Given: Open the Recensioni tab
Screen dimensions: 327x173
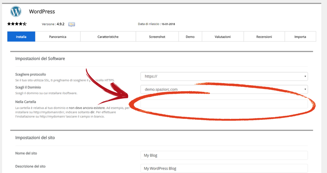Looking at the screenshot, I should tap(264, 37).
